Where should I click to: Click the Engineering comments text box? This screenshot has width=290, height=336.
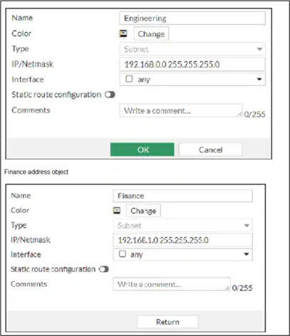[181, 110]
